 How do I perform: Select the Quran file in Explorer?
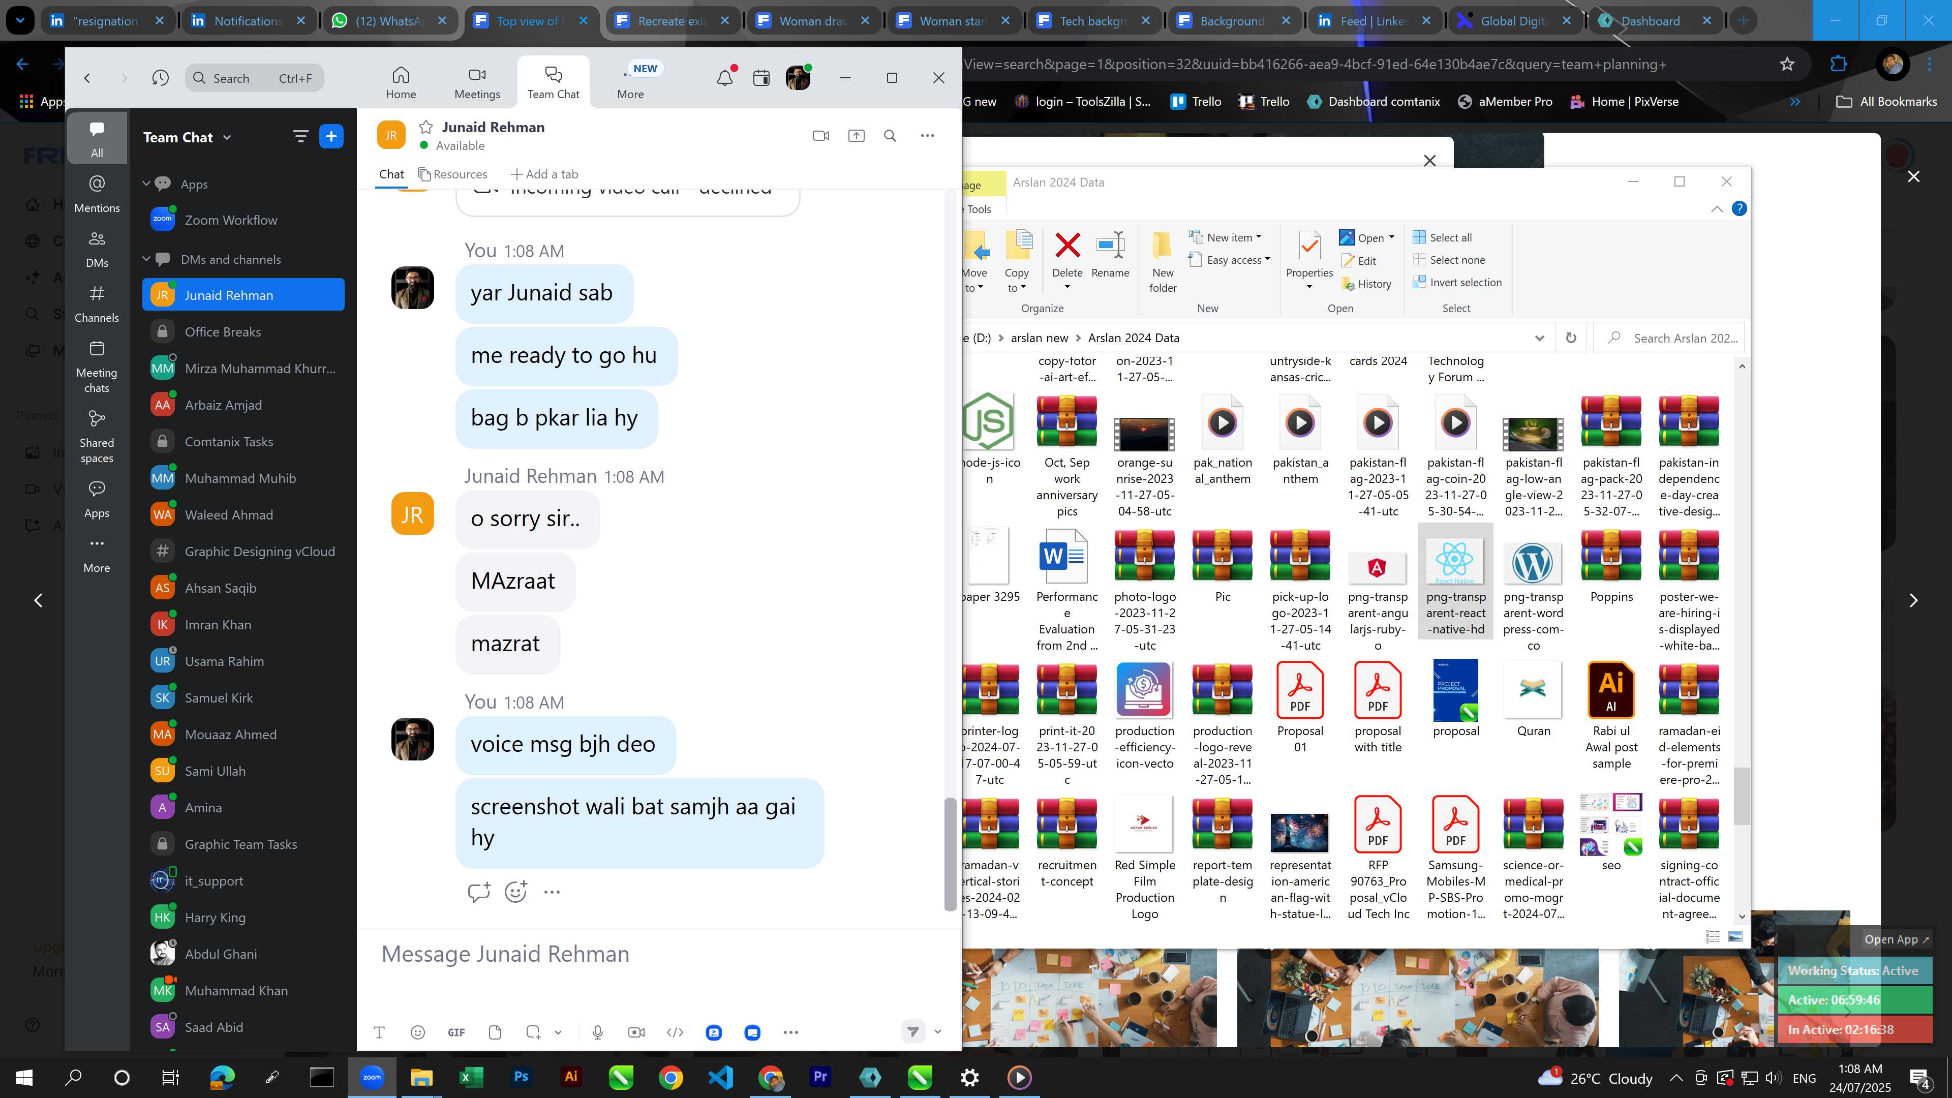1534,698
